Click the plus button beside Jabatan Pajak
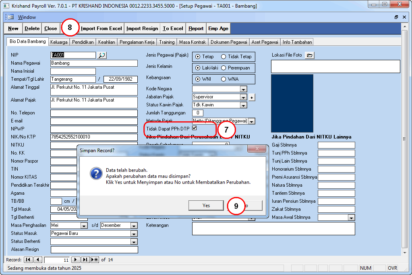Screen dimensions: 412x275 [252, 97]
